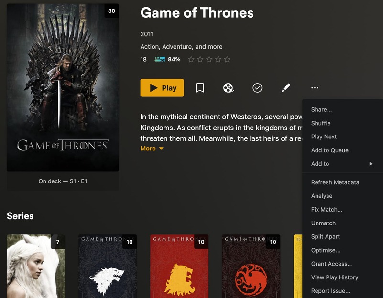
Task: Select Play Next menu entry
Action: pyautogui.click(x=342, y=137)
